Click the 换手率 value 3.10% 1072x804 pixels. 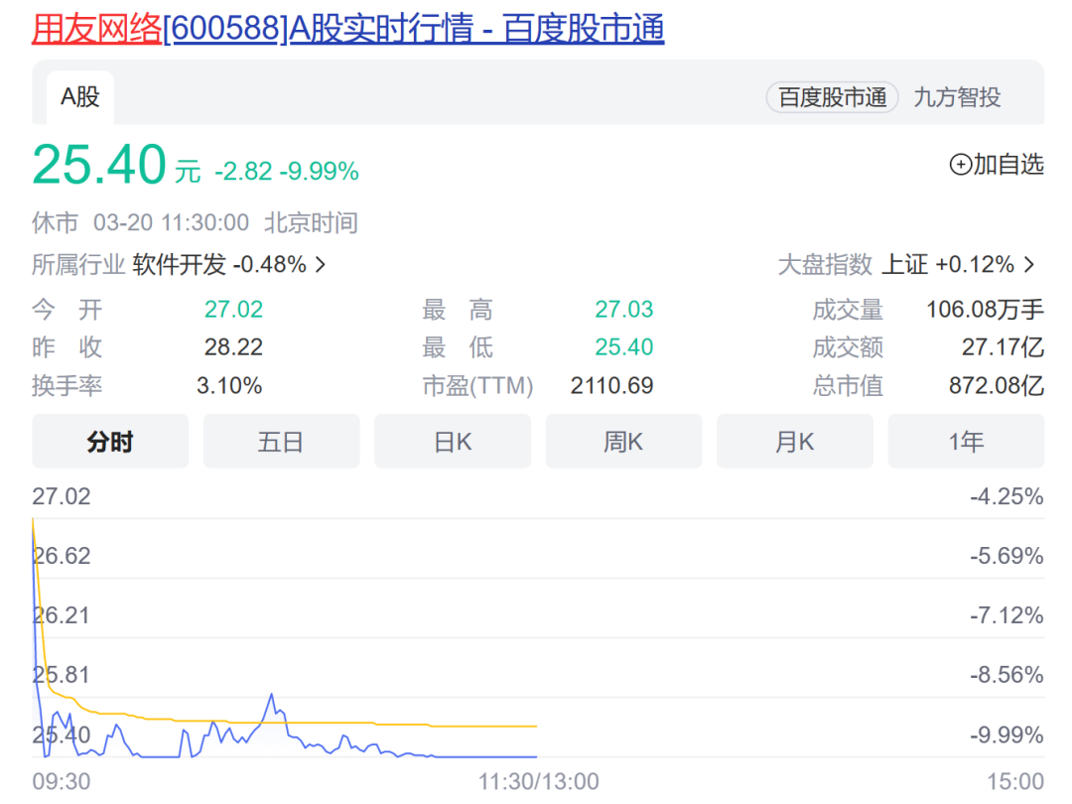pyautogui.click(x=229, y=385)
